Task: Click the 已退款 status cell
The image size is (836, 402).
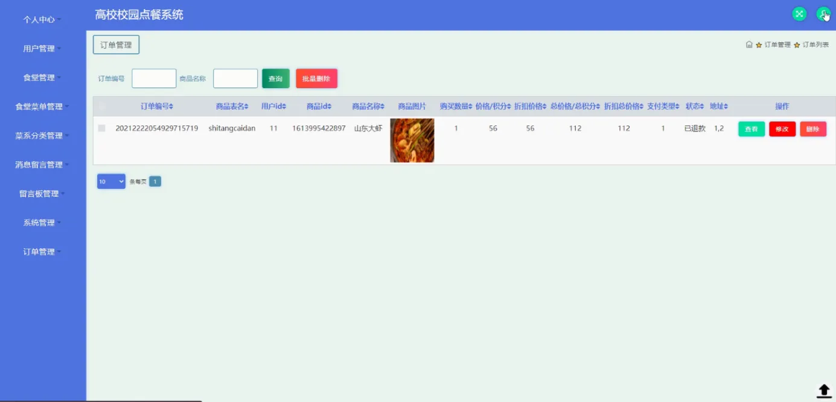Action: (x=695, y=128)
